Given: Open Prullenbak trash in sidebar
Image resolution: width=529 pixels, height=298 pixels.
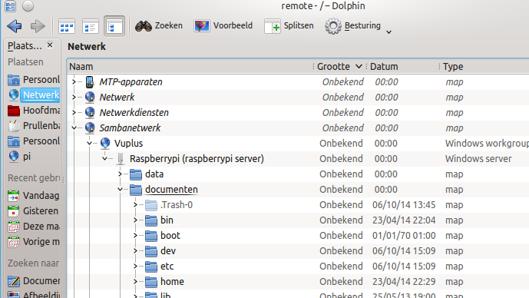Looking at the screenshot, I should pyautogui.click(x=34, y=125).
